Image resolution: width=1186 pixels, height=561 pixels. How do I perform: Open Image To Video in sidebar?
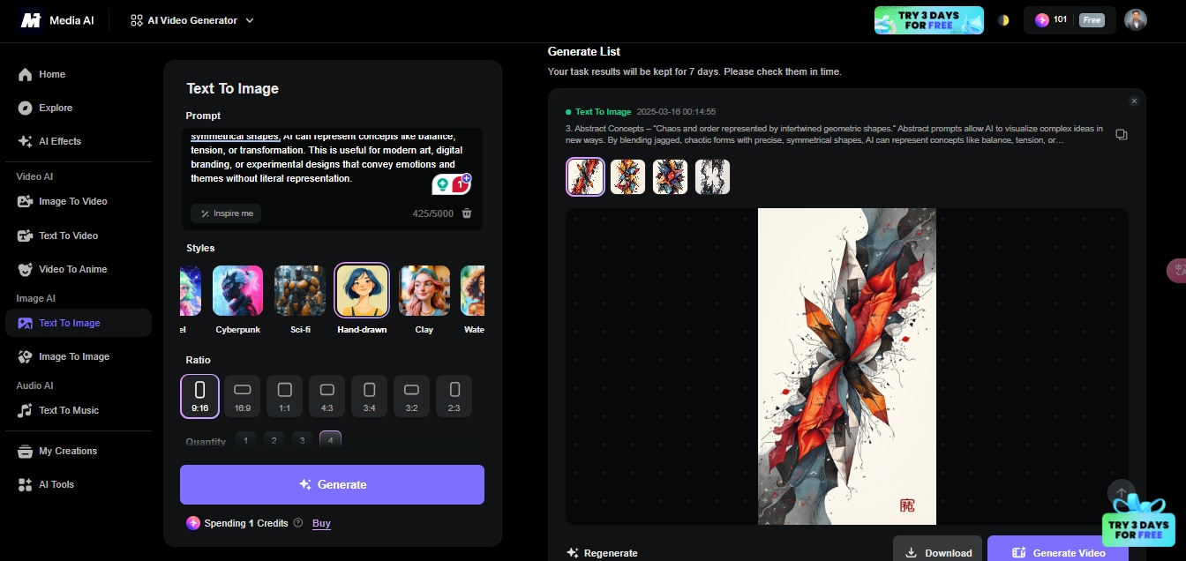pos(72,201)
